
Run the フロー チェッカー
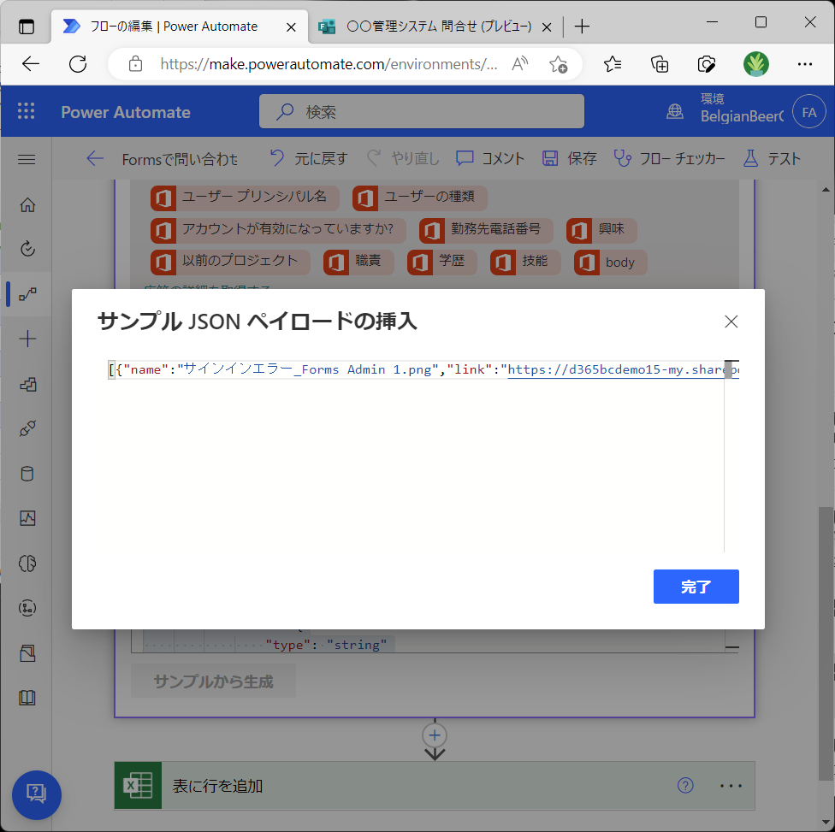coord(669,159)
